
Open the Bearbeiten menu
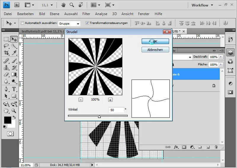click(25, 14)
